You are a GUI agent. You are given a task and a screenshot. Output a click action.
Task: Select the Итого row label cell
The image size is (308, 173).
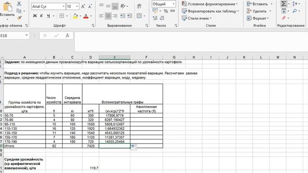tap(25, 146)
